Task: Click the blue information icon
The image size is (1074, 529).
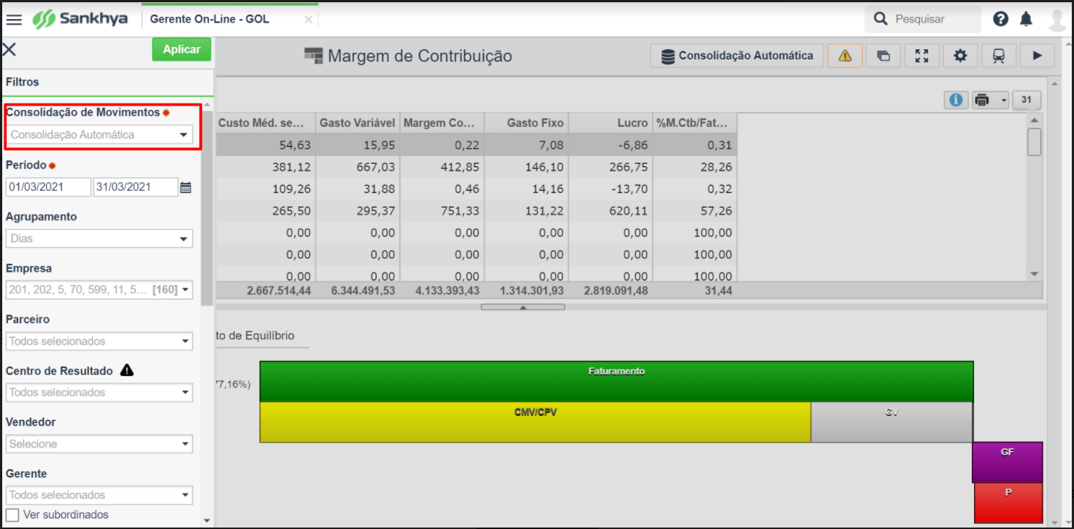Action: (956, 100)
